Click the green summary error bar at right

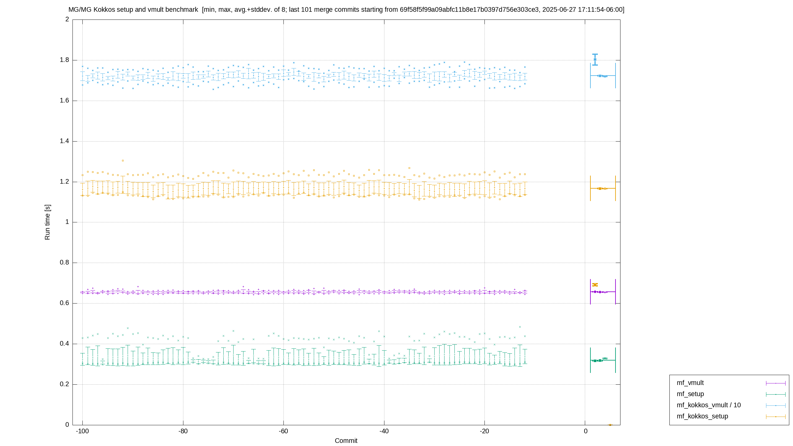point(603,360)
